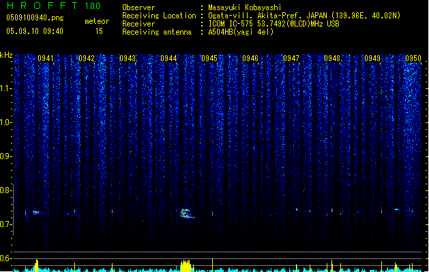Click the 0941 time marker

46,58
